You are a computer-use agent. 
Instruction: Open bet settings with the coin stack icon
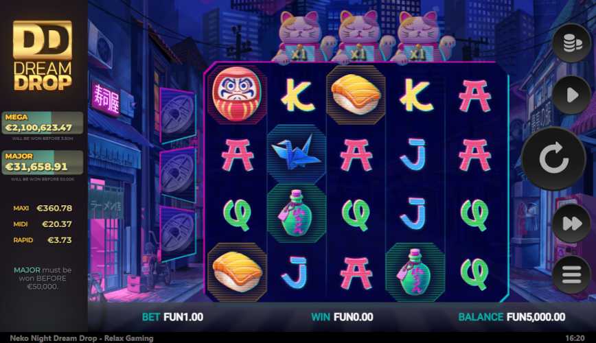coord(571,43)
